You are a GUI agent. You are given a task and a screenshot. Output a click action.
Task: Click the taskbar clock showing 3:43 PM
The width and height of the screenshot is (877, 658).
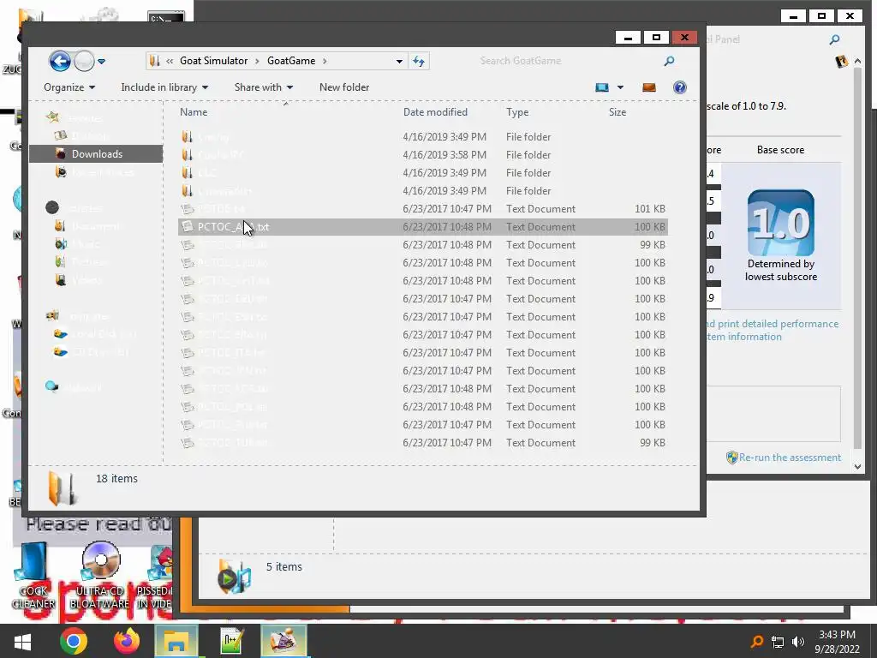point(837,641)
